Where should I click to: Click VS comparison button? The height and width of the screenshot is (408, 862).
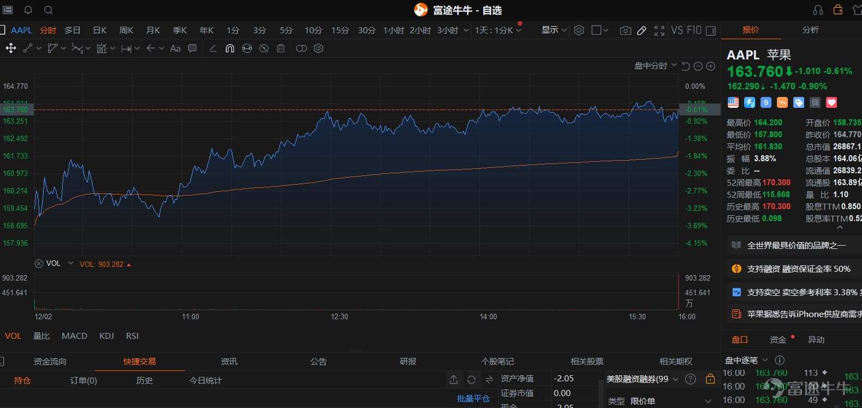point(677,30)
